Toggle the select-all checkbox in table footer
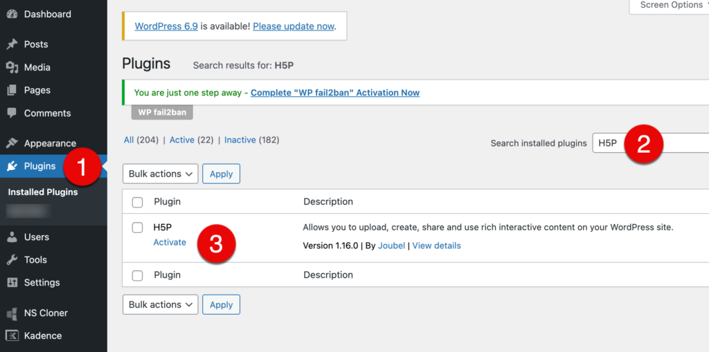 pyautogui.click(x=137, y=275)
